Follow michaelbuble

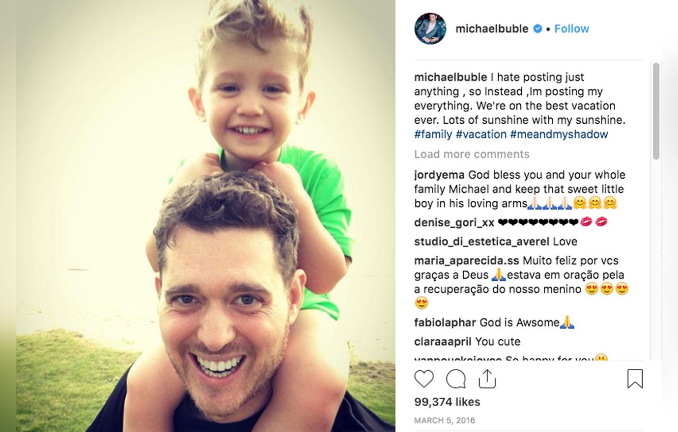click(571, 28)
